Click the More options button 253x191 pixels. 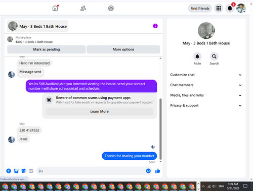(x=123, y=49)
